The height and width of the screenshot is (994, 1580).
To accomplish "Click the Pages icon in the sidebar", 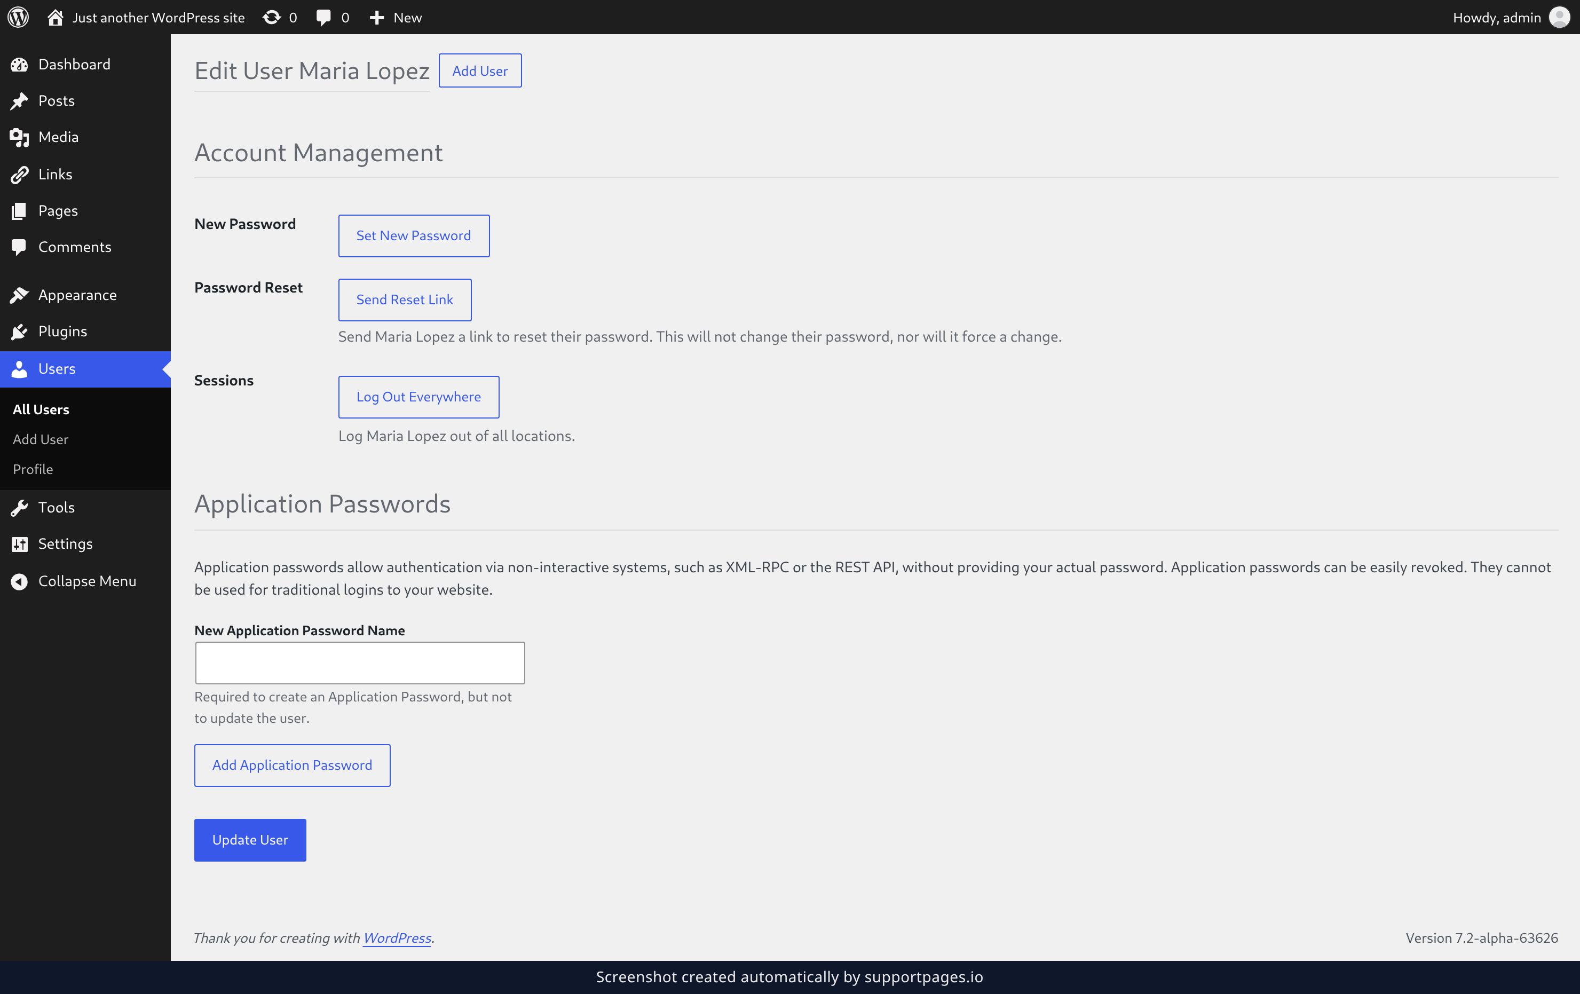I will coord(19,211).
